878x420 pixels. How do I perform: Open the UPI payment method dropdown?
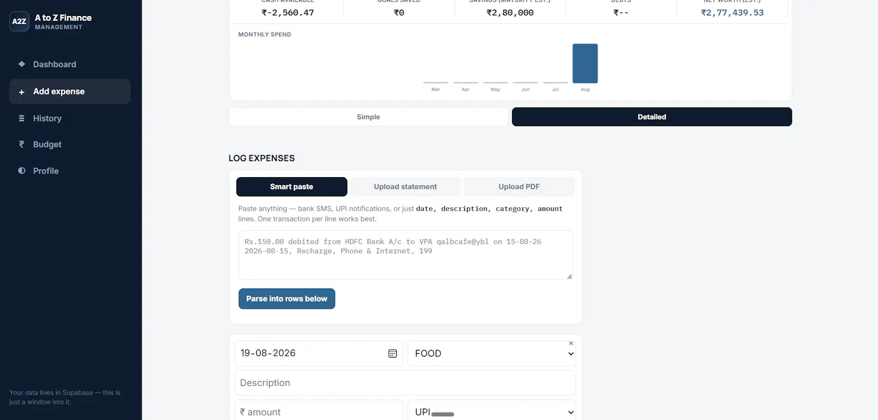(x=492, y=412)
